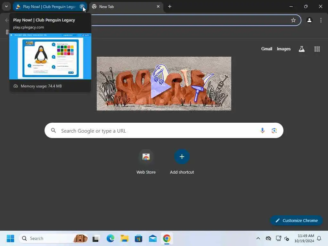Click the Customize Chrome button
Screen dimensions: 328x246
[296, 220]
